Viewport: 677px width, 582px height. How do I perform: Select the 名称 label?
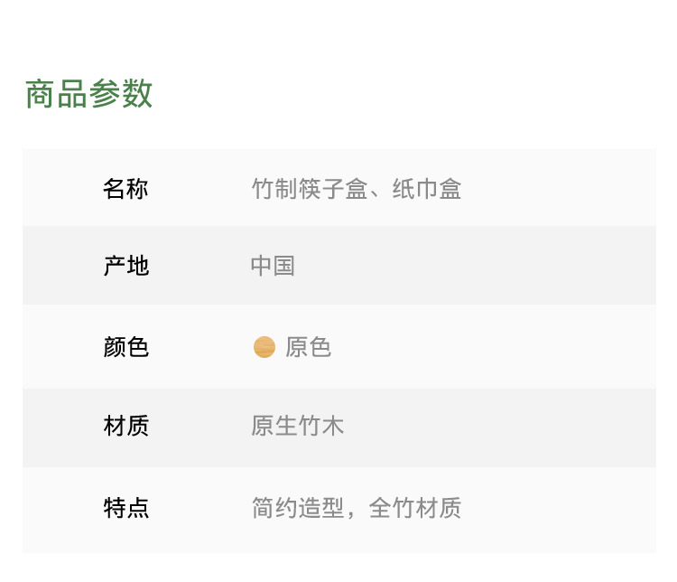pos(125,189)
